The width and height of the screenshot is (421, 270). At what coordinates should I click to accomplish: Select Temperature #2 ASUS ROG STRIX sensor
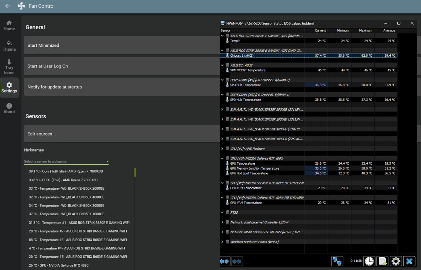point(79,231)
